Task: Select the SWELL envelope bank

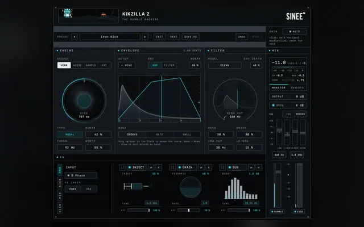Action: (x=187, y=134)
